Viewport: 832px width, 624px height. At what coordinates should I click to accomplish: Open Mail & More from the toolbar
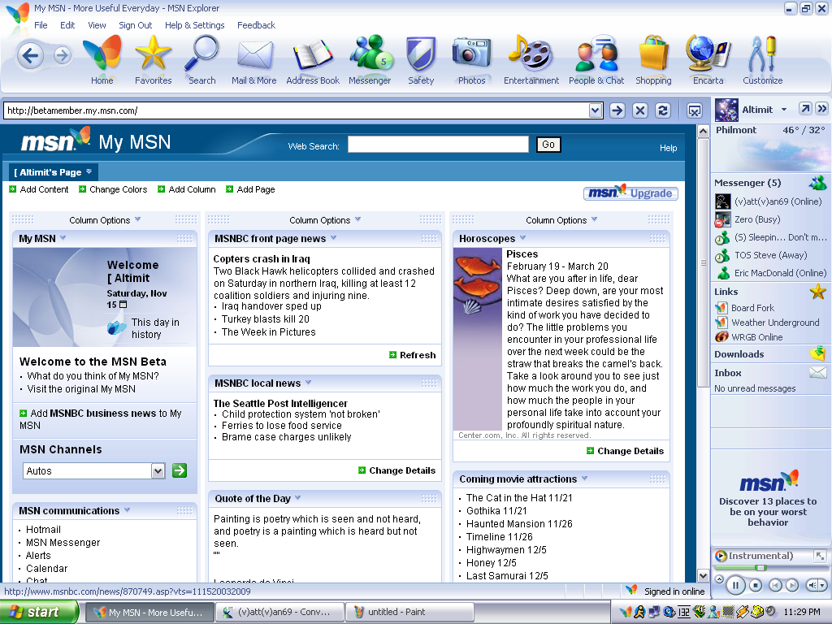tap(254, 59)
